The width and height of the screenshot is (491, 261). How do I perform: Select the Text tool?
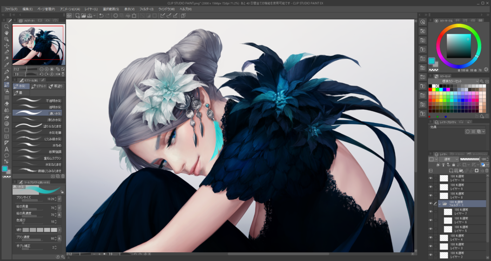6,149
